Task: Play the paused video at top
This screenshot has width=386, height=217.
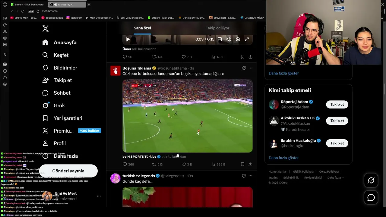Action: [128, 39]
